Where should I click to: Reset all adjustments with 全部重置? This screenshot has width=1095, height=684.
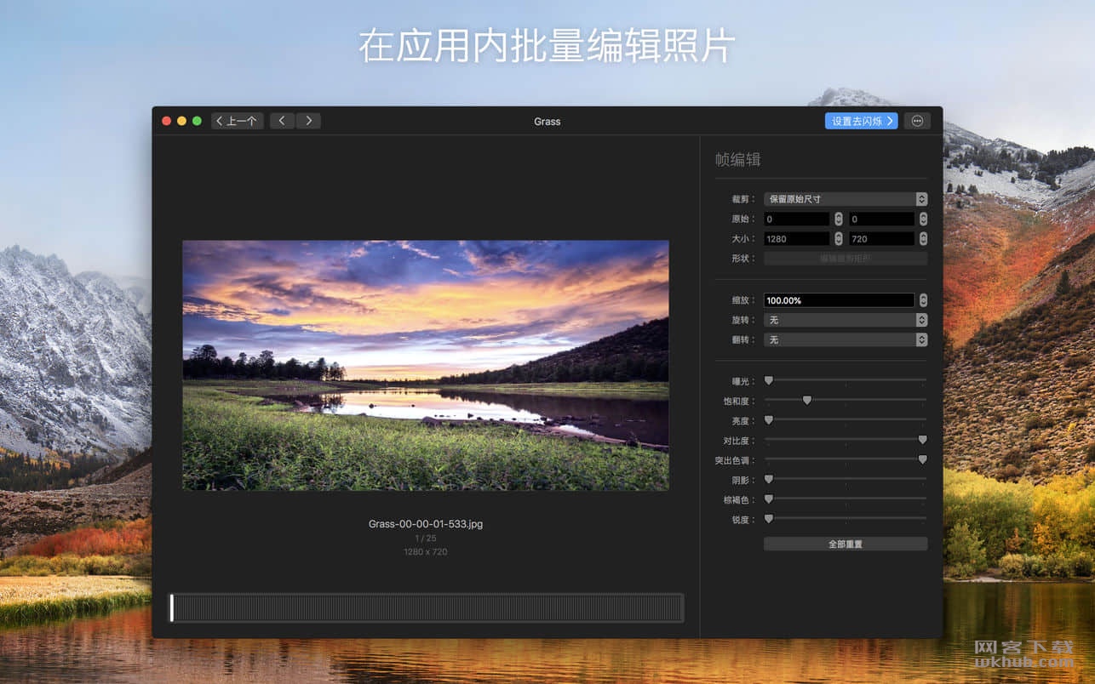[846, 544]
